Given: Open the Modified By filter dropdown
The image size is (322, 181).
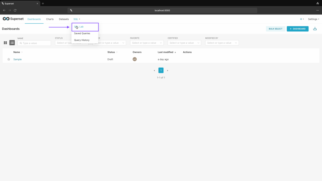Looking at the screenshot, I should point(222,43).
